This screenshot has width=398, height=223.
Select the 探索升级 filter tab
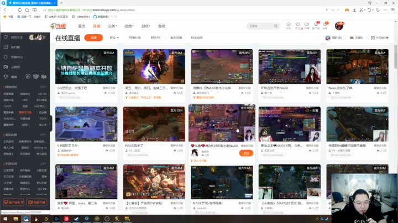[x=135, y=38]
